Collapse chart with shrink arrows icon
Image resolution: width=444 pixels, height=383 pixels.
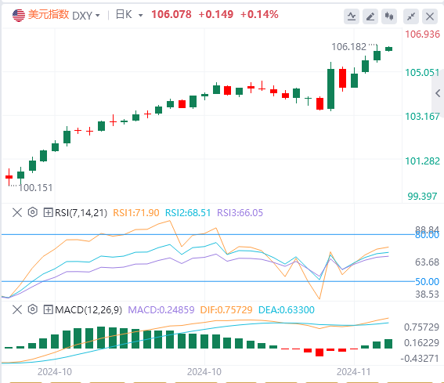point(411,16)
